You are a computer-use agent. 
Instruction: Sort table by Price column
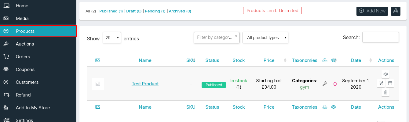pyautogui.click(x=269, y=60)
